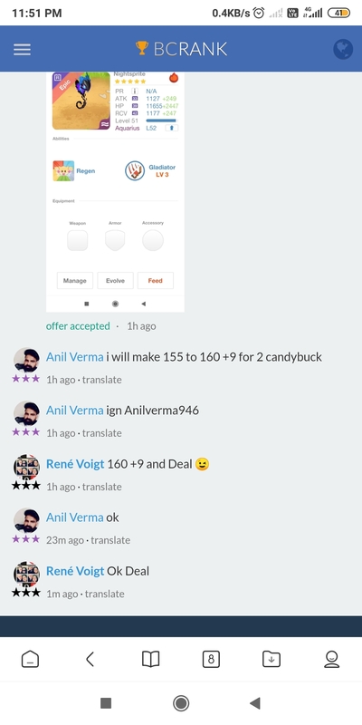
Task: Open the bookmarks book icon
Action: point(150,659)
